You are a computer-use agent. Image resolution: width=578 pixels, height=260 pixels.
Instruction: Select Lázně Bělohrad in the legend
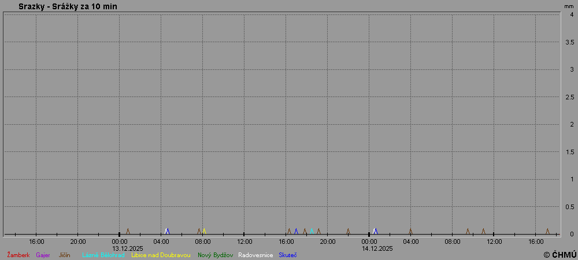click(x=103, y=255)
